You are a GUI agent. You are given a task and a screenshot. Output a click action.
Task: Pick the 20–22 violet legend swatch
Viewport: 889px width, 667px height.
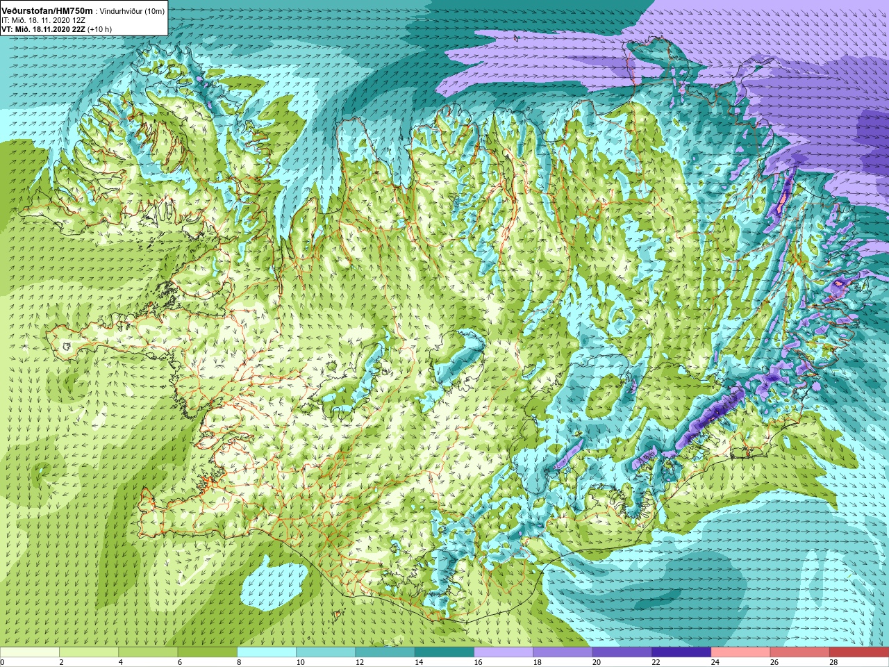(x=622, y=652)
